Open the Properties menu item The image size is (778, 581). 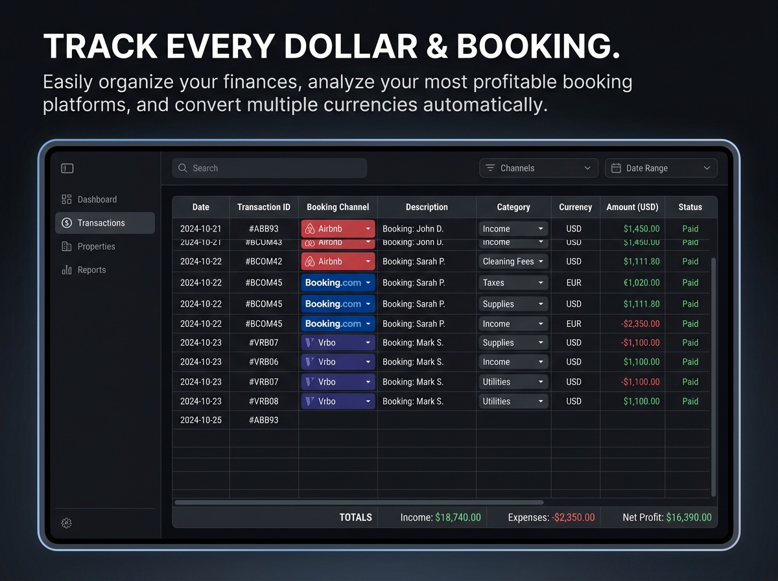[96, 246]
